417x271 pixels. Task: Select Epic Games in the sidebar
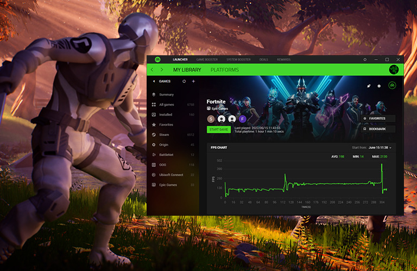click(167, 185)
